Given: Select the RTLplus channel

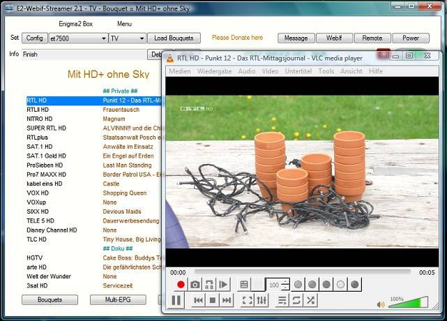Looking at the screenshot, I should tap(38, 137).
